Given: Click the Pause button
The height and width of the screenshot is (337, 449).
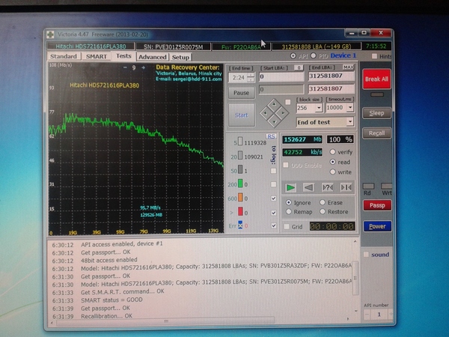Looking at the screenshot, I should 241,92.
